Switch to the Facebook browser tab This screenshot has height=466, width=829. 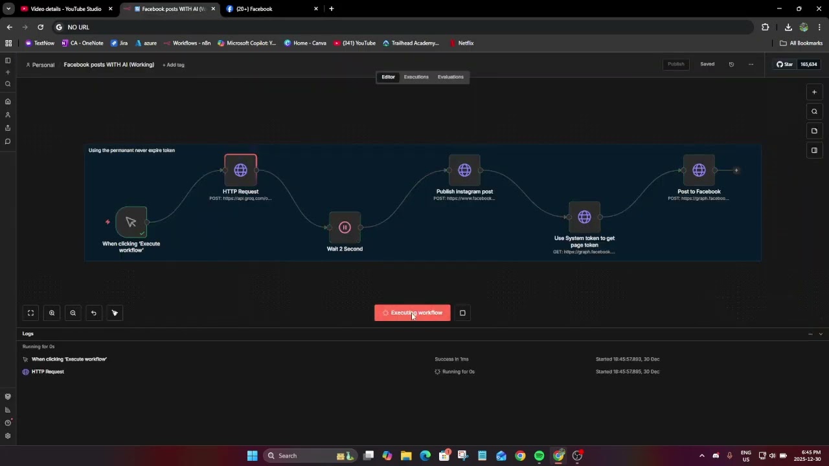point(272,9)
